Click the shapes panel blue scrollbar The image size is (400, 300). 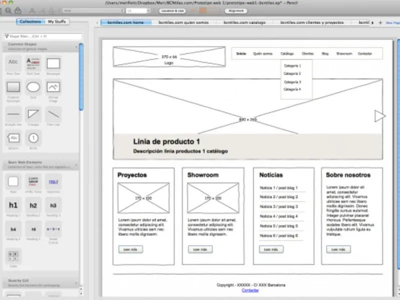(x=81, y=76)
